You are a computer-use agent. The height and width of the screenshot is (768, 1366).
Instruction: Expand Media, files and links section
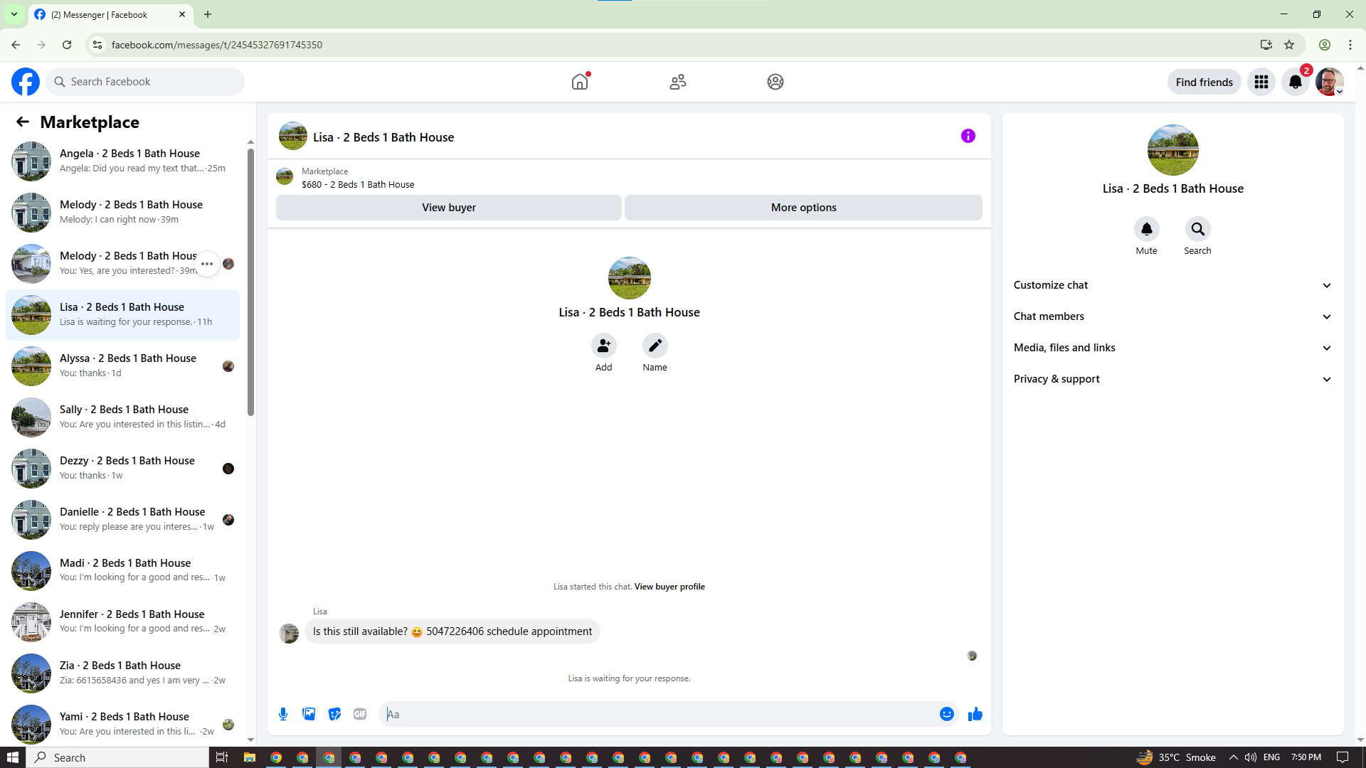tap(1172, 348)
